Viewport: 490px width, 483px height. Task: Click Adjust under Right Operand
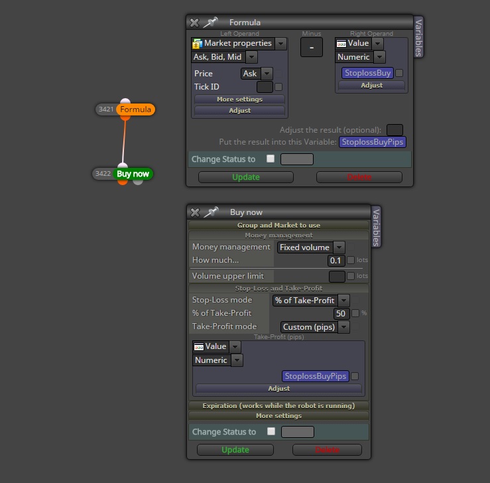tap(371, 86)
